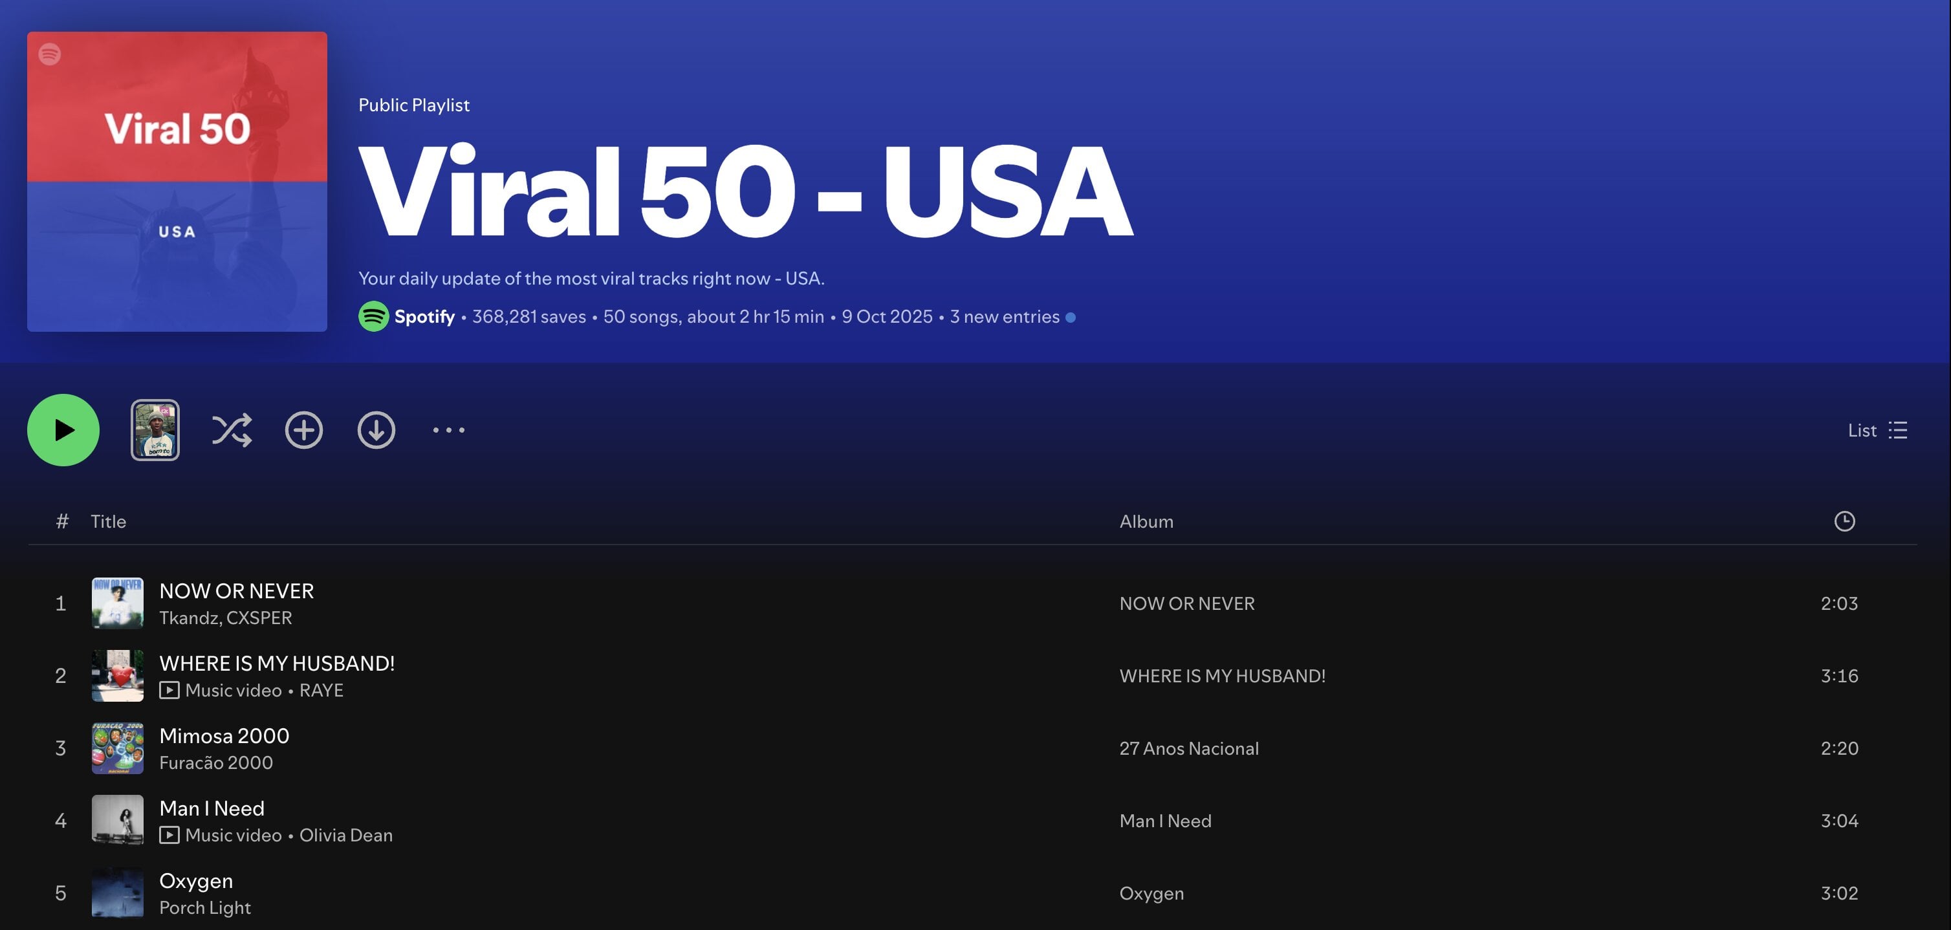This screenshot has height=930, width=1951.
Task: Open Olivia Dean artist link
Action: click(345, 834)
